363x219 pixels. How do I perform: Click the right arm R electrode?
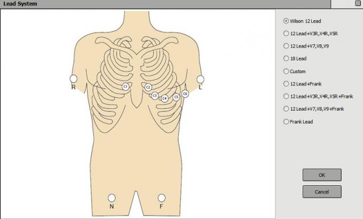pyautogui.click(x=73, y=79)
